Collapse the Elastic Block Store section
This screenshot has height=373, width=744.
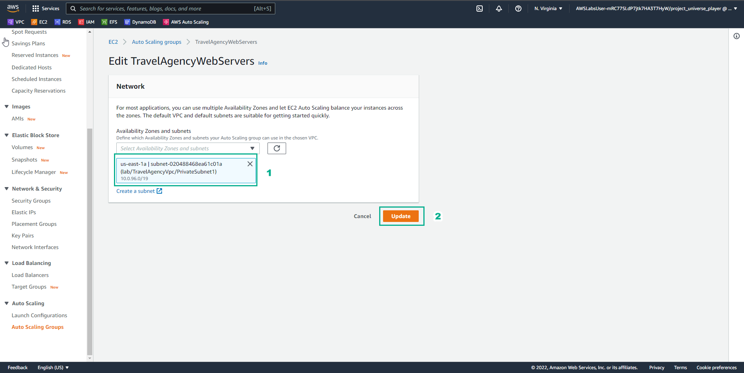point(7,135)
